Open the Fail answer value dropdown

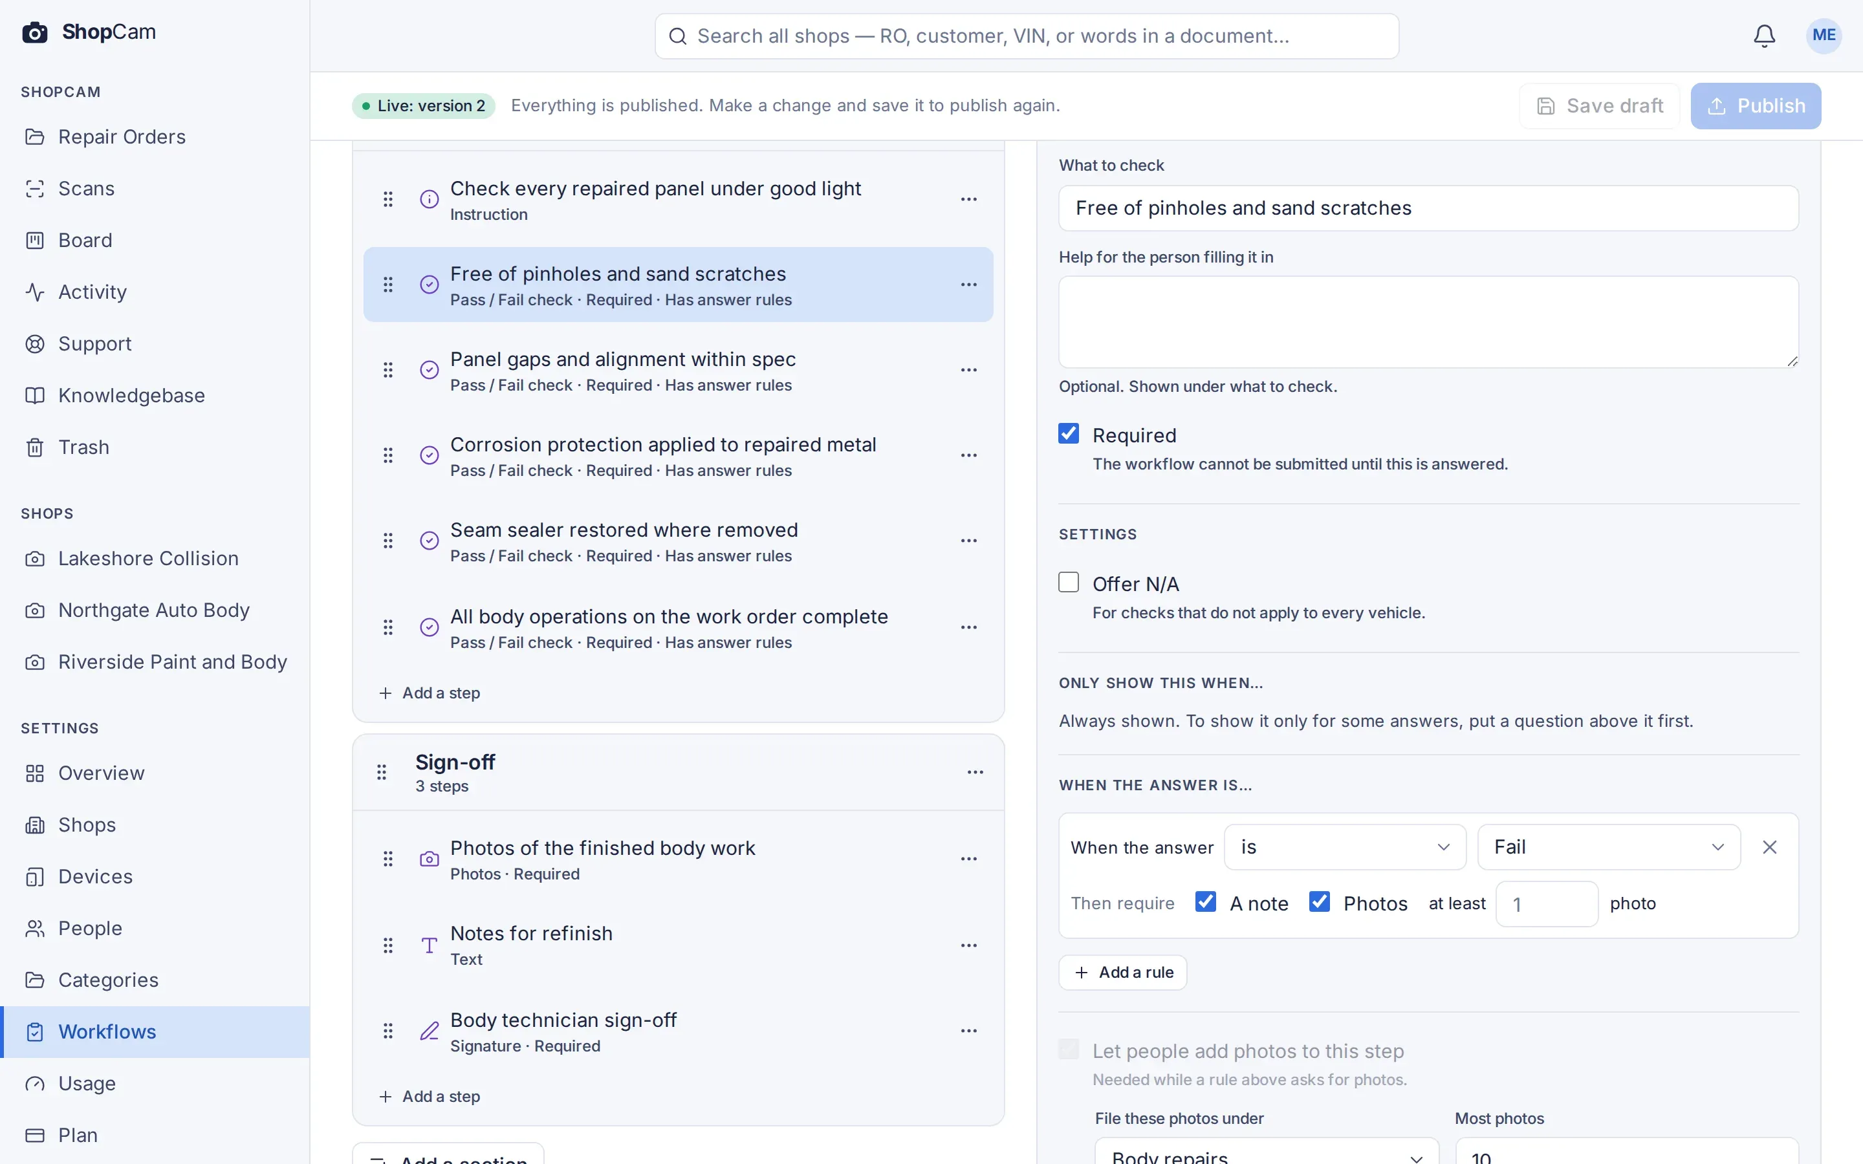1609,848
